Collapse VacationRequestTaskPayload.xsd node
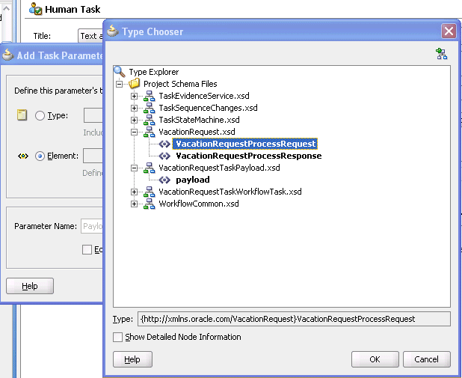Image resolution: width=462 pixels, height=378 pixels. coord(134,168)
